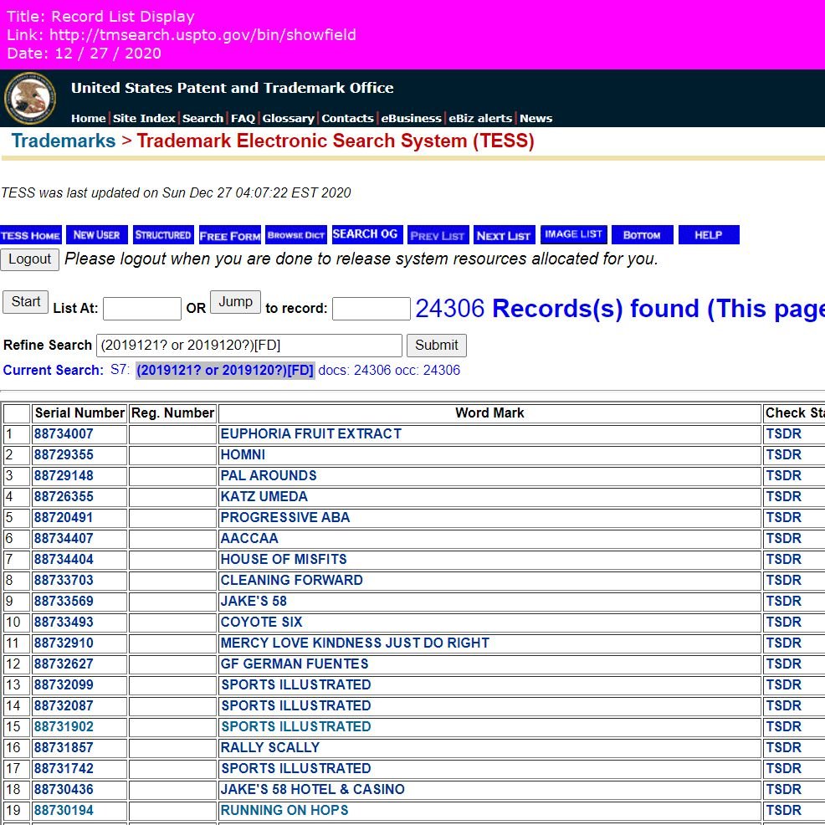This screenshot has height=825, width=825.
Task: Open PROGRESSIVE ABA word mark
Action: click(x=285, y=518)
